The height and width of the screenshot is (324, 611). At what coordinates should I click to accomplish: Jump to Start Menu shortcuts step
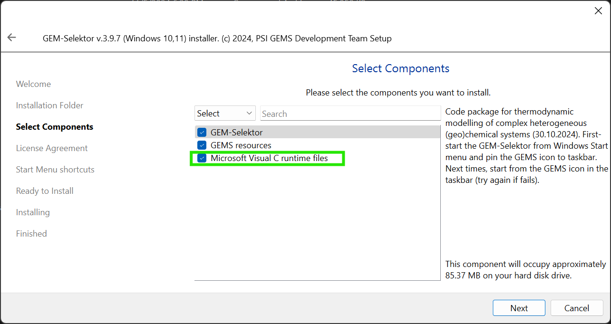pyautogui.click(x=55, y=170)
